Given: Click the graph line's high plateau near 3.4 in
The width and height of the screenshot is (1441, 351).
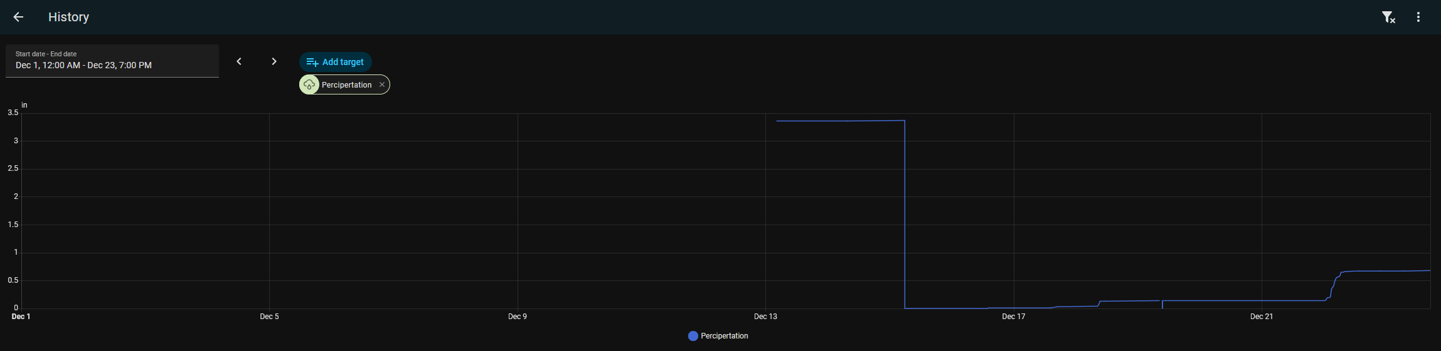Looking at the screenshot, I should [x=841, y=121].
